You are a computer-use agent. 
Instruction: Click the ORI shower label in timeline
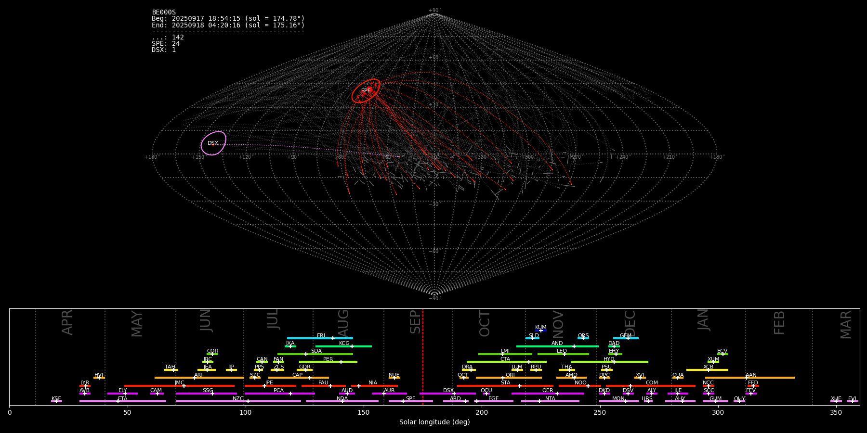(510, 375)
